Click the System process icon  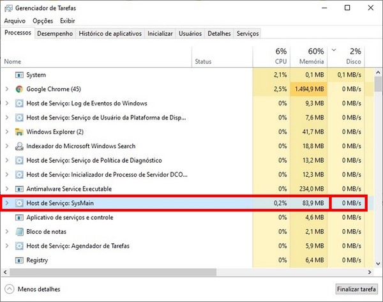coord(19,75)
